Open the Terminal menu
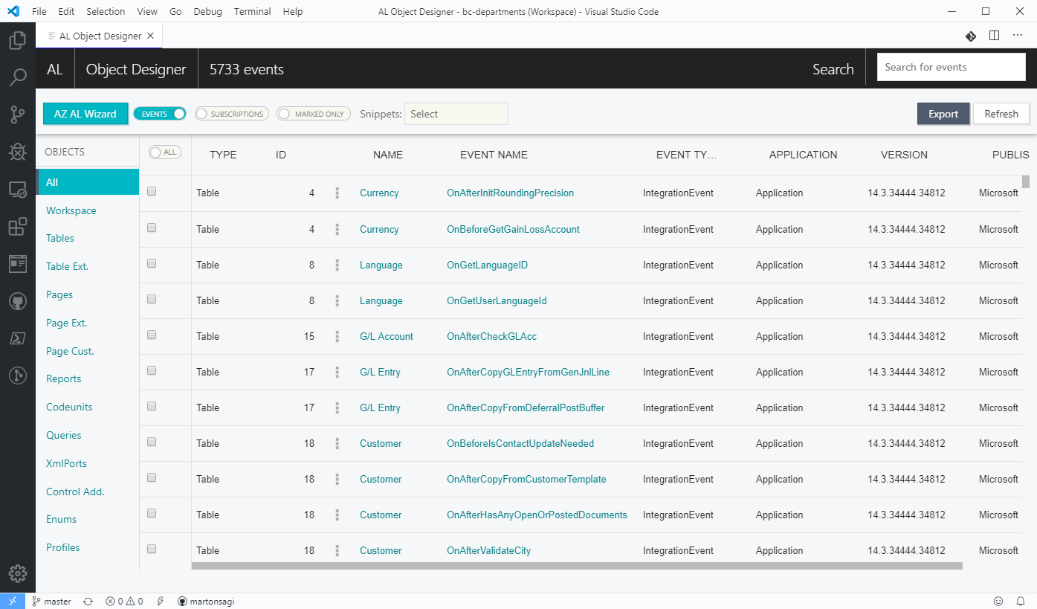The image size is (1037, 609). click(x=252, y=11)
